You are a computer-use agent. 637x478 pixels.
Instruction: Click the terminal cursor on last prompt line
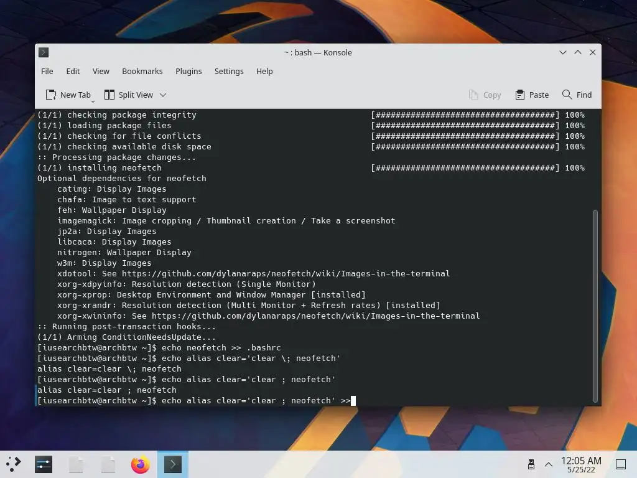353,401
